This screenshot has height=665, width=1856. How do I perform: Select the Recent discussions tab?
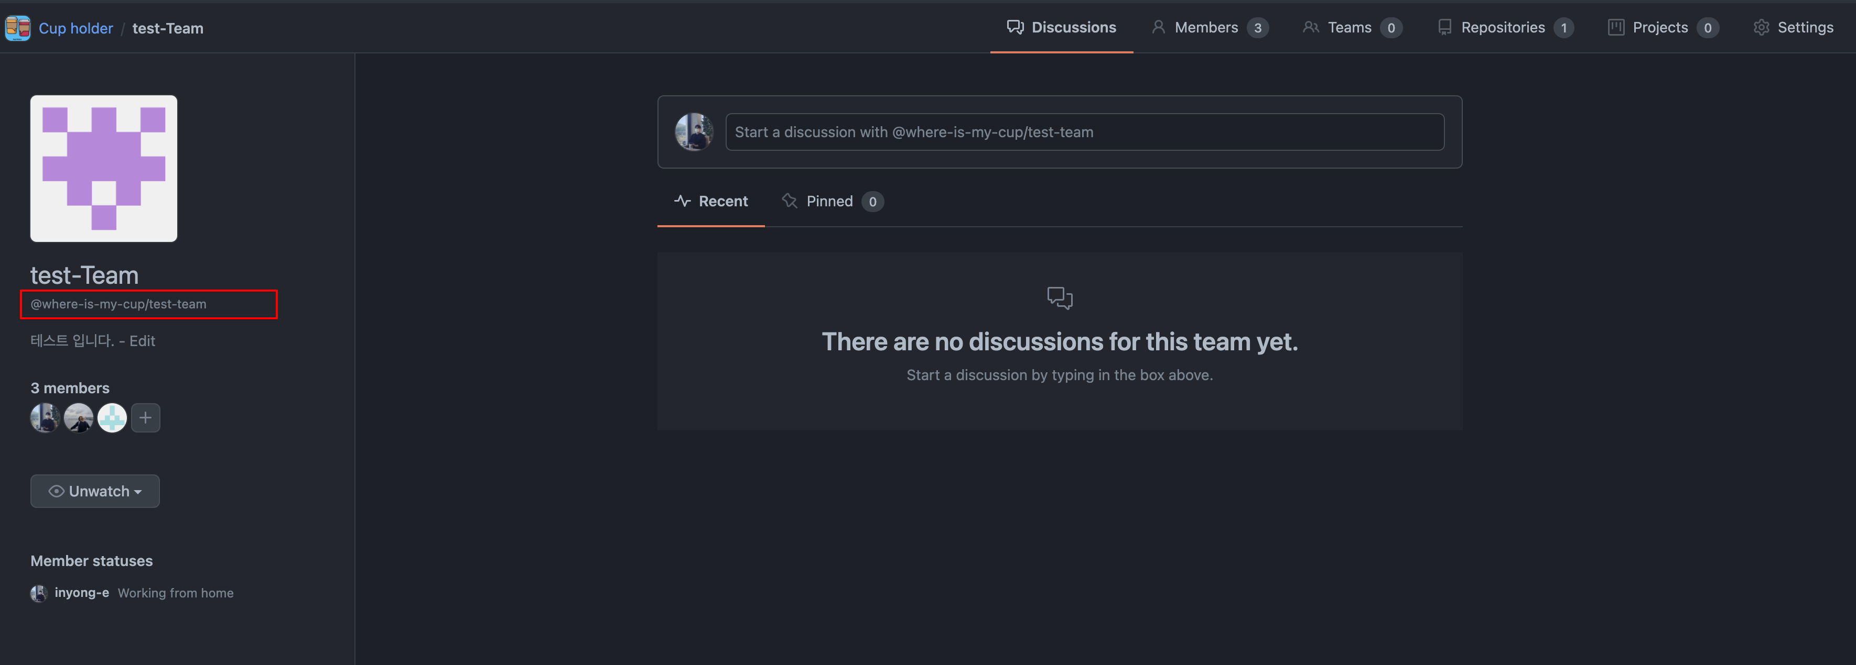pos(711,202)
